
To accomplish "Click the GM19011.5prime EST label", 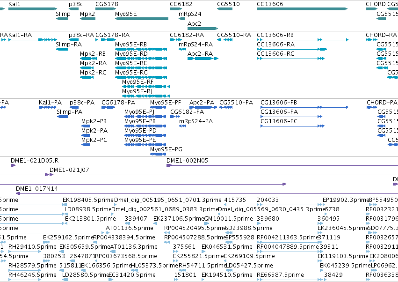I will [228, 219].
